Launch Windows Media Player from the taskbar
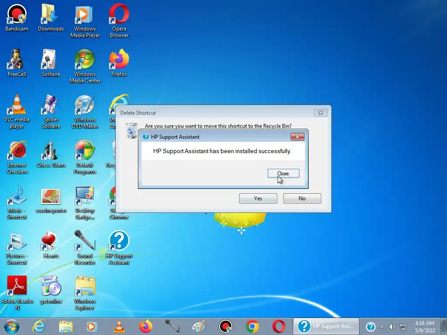This screenshot has height=335, width=447. tap(92, 326)
